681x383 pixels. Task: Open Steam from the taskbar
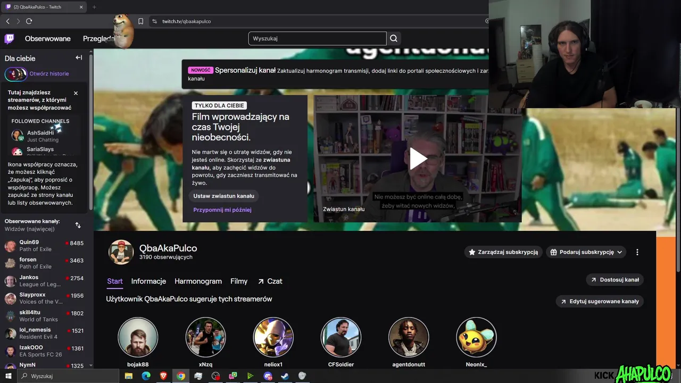(285, 376)
